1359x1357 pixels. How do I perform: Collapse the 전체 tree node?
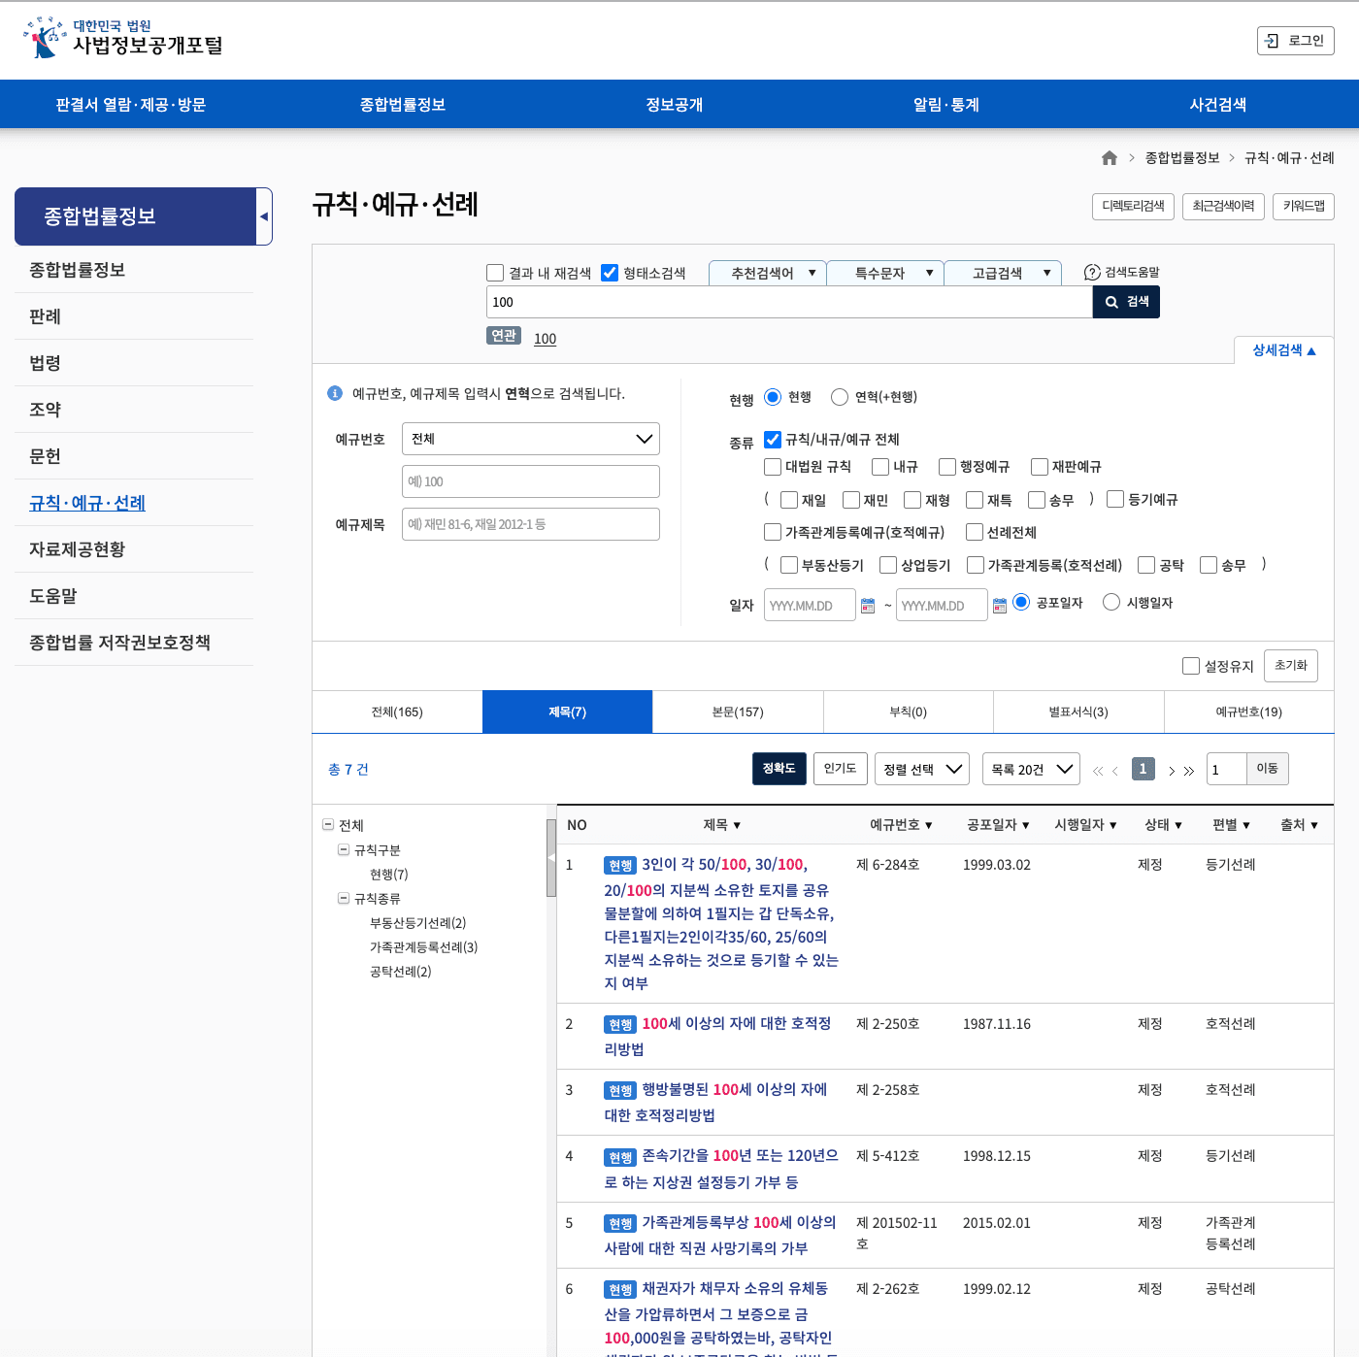328,825
